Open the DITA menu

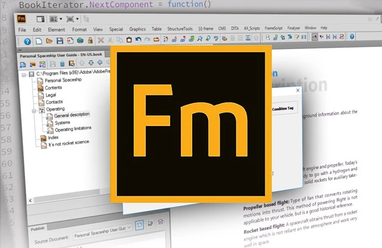coord(235,29)
